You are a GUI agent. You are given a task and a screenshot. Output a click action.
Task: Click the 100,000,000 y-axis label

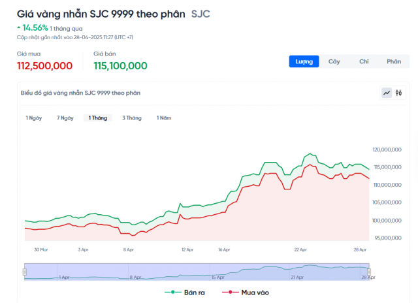(x=387, y=221)
